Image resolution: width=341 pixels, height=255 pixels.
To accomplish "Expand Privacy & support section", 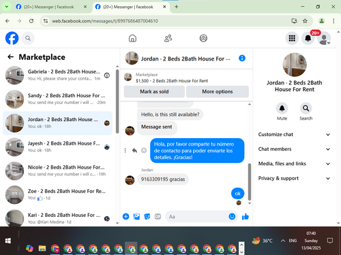I will point(295,178).
